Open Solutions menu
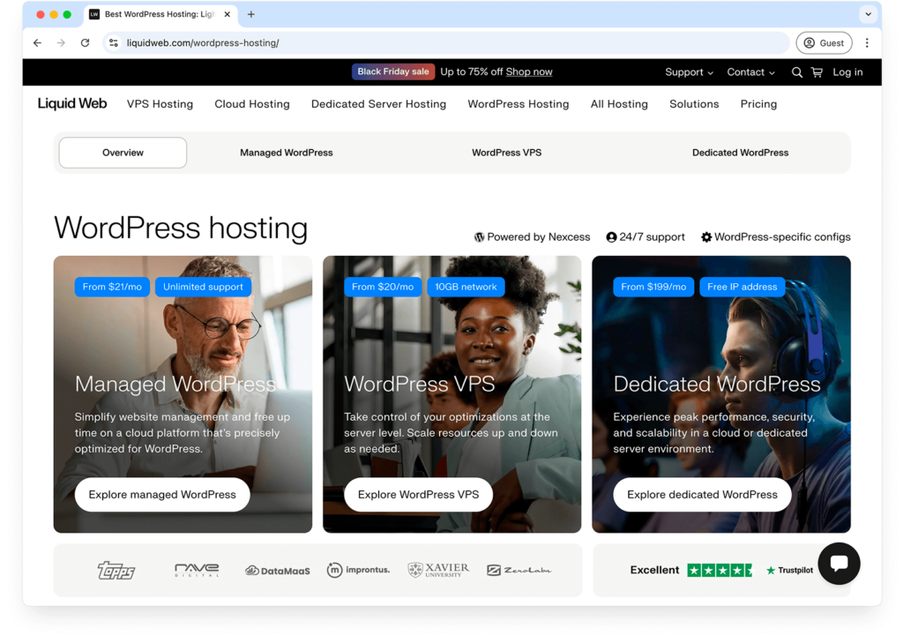 694,104
